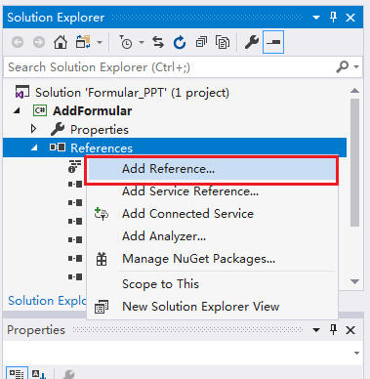
Task: Expand the Properties tree node
Action: [33, 129]
